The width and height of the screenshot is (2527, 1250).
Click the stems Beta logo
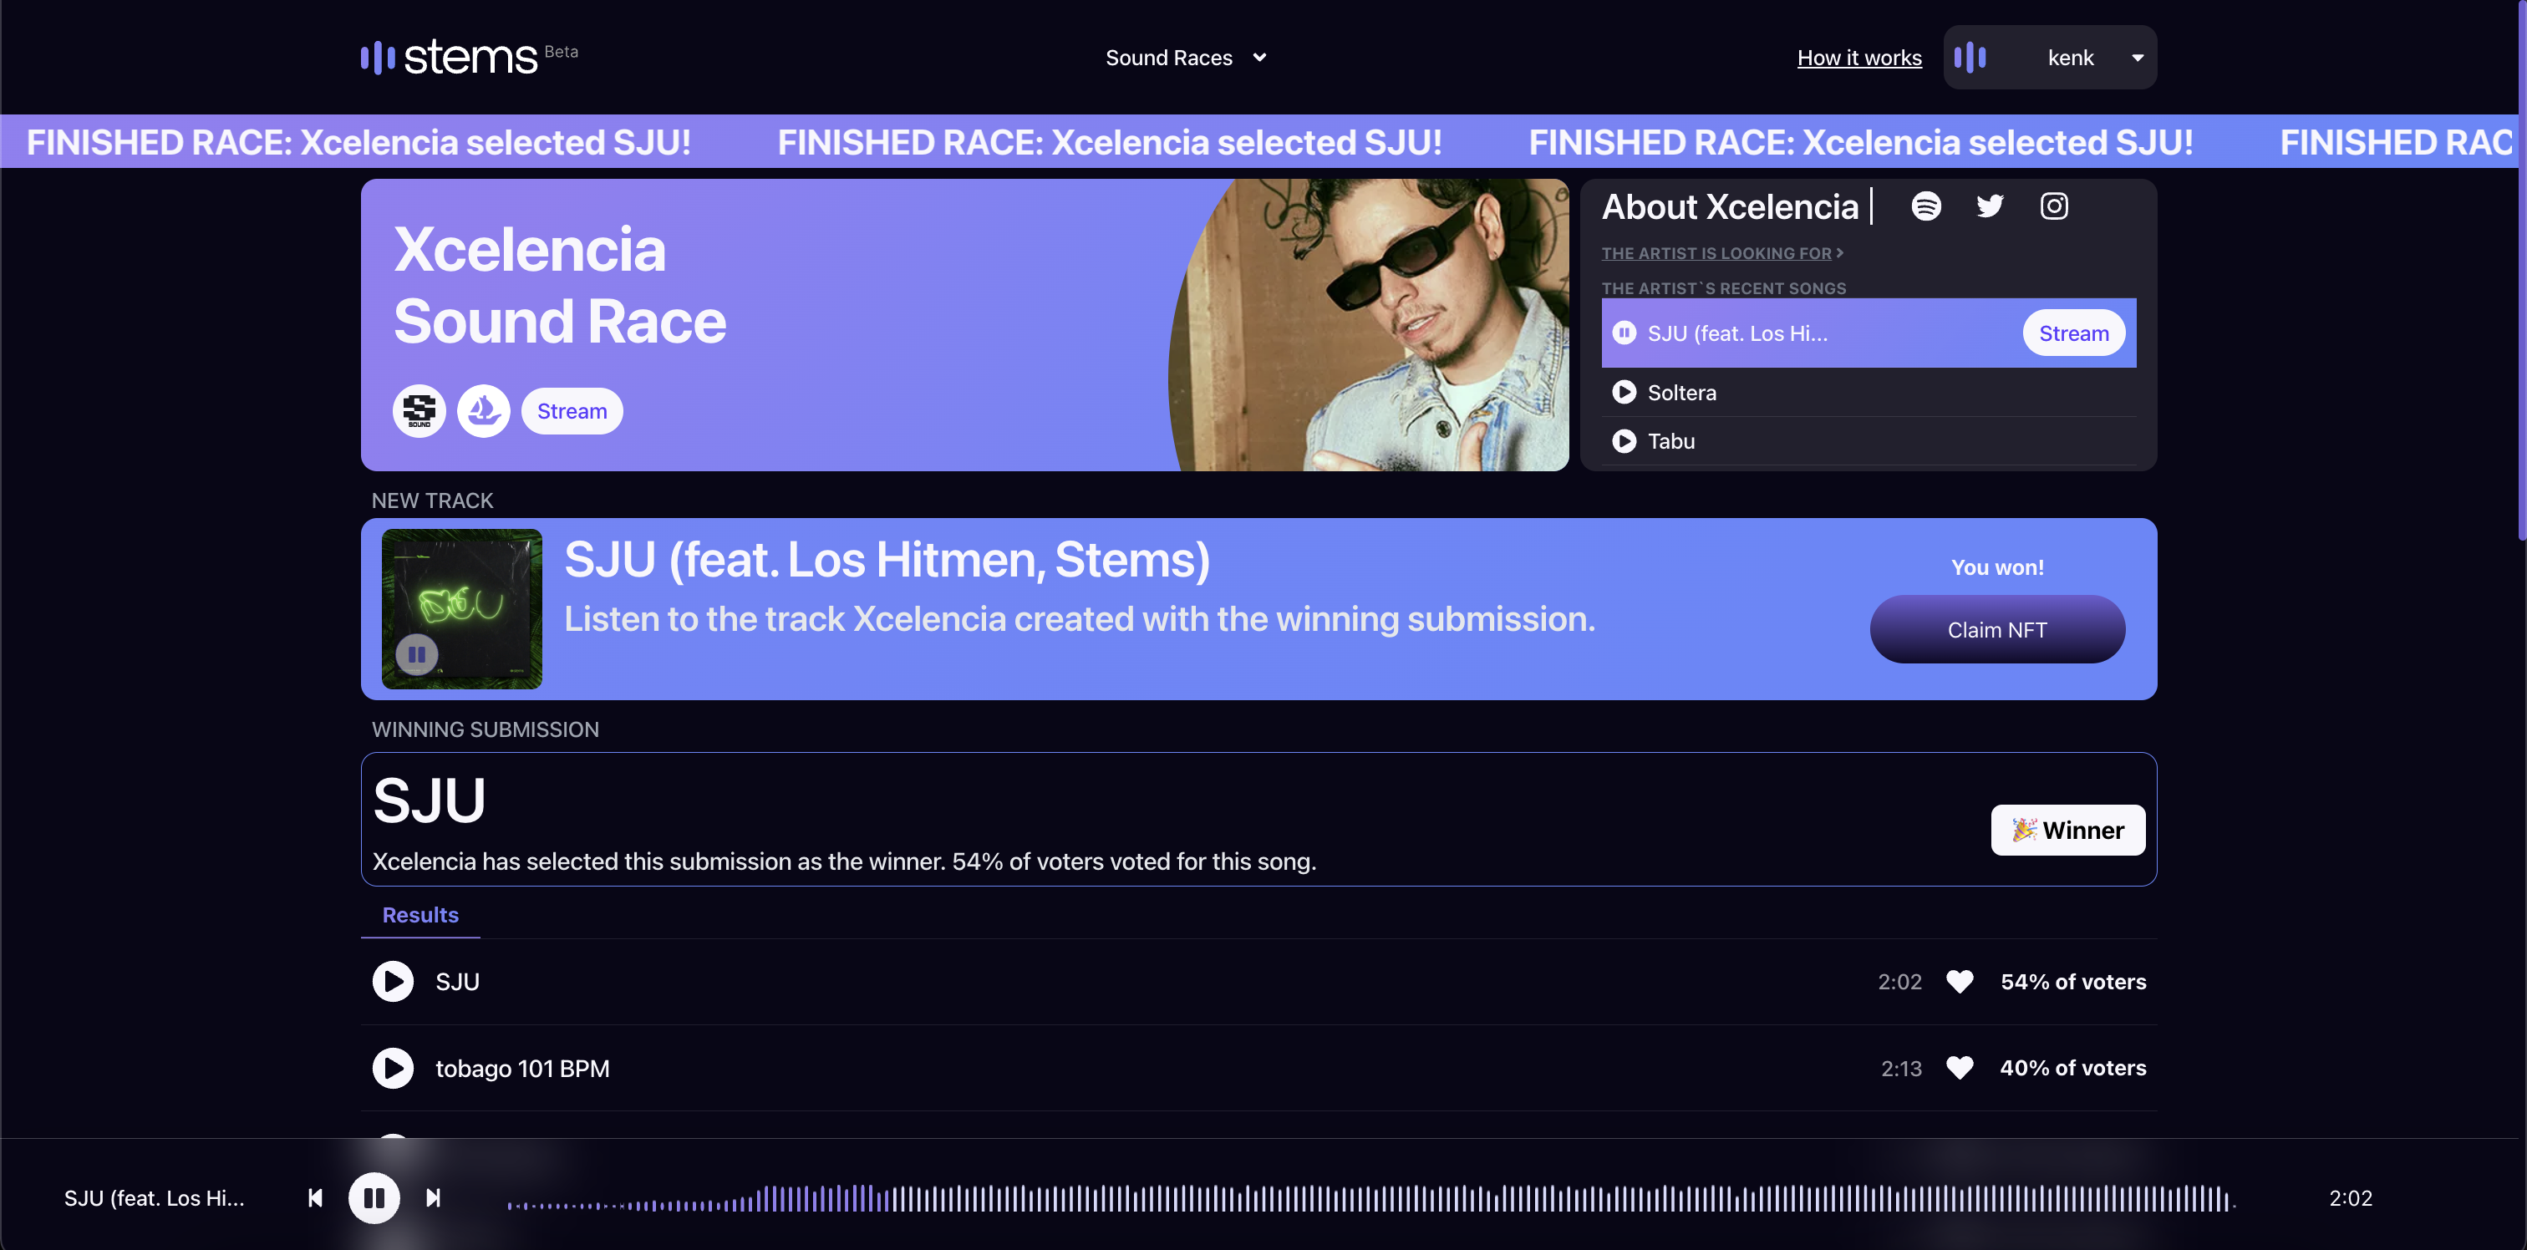pos(450,57)
